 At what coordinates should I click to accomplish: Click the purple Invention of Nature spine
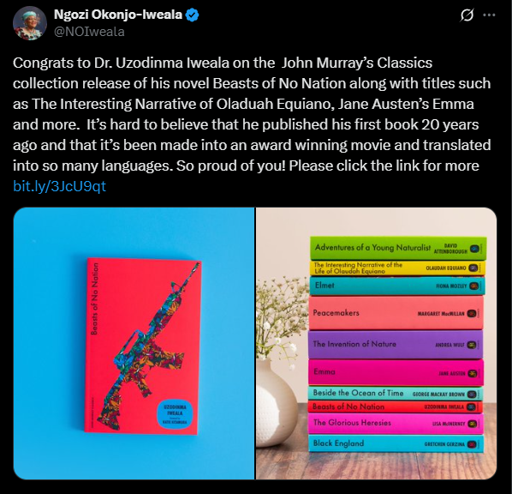(x=396, y=344)
